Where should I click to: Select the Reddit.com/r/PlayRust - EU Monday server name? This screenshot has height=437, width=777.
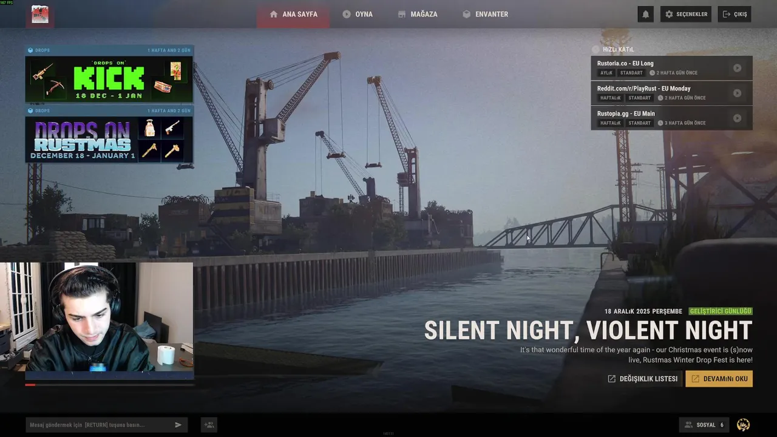(644, 89)
